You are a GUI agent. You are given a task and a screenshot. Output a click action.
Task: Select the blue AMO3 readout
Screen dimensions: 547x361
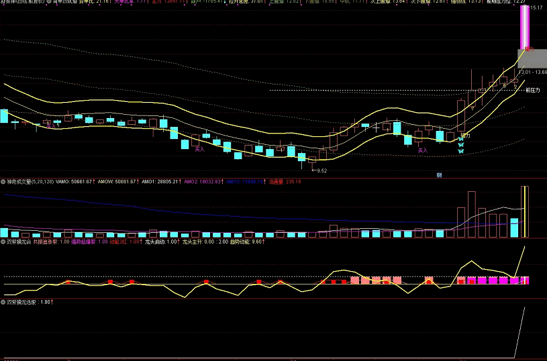pyautogui.click(x=246, y=182)
